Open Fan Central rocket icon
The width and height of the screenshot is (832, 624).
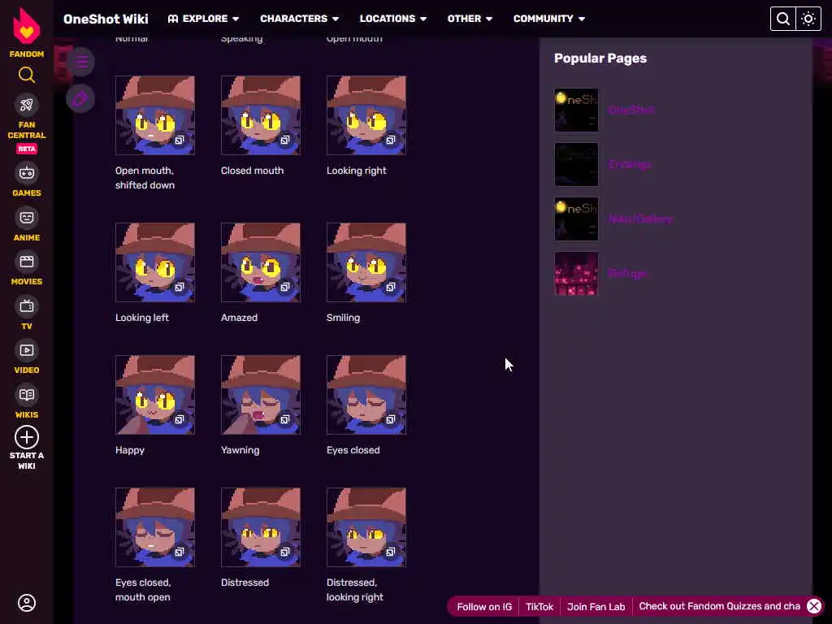27,105
